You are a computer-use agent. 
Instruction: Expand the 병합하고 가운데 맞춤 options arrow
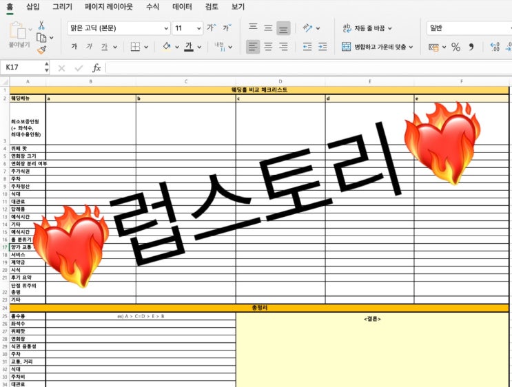[x=411, y=48]
